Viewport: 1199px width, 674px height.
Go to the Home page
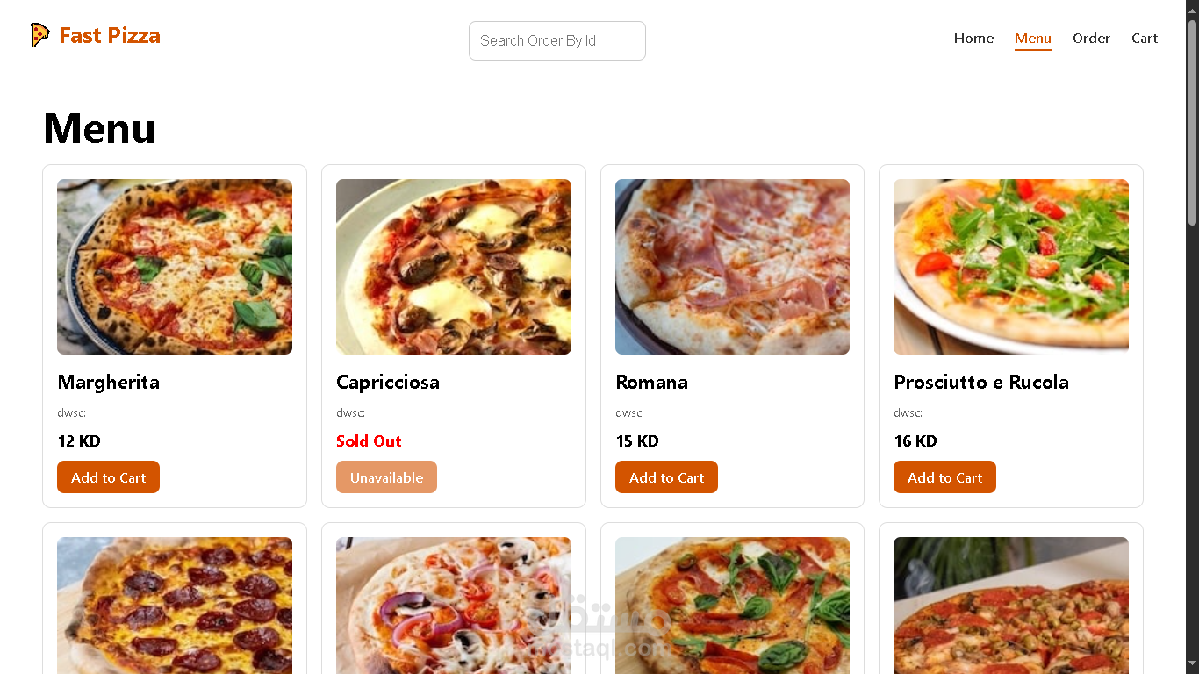[x=973, y=39]
